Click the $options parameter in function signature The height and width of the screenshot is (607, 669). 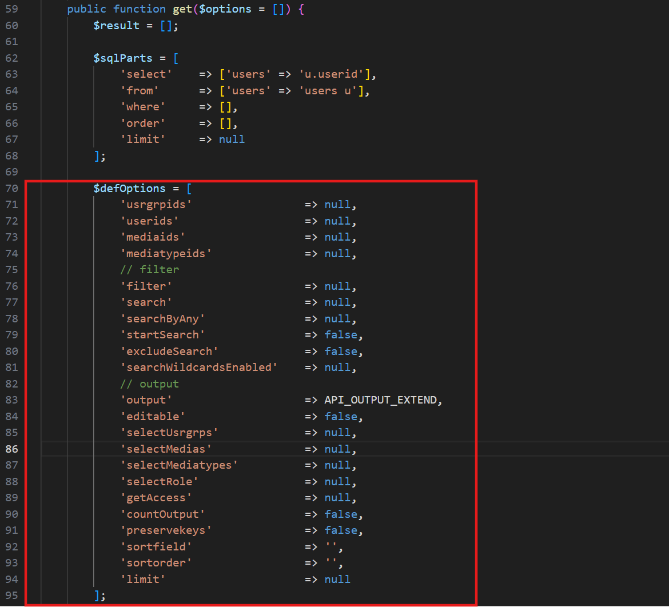tap(225, 9)
